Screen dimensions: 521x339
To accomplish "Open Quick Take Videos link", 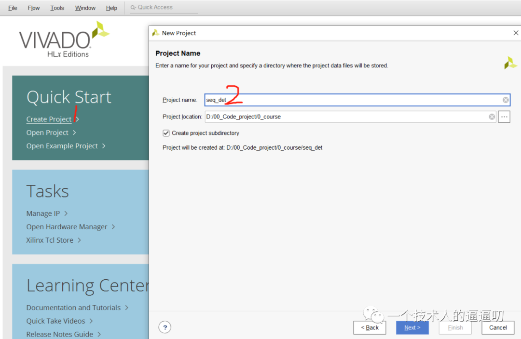I will (x=56, y=321).
